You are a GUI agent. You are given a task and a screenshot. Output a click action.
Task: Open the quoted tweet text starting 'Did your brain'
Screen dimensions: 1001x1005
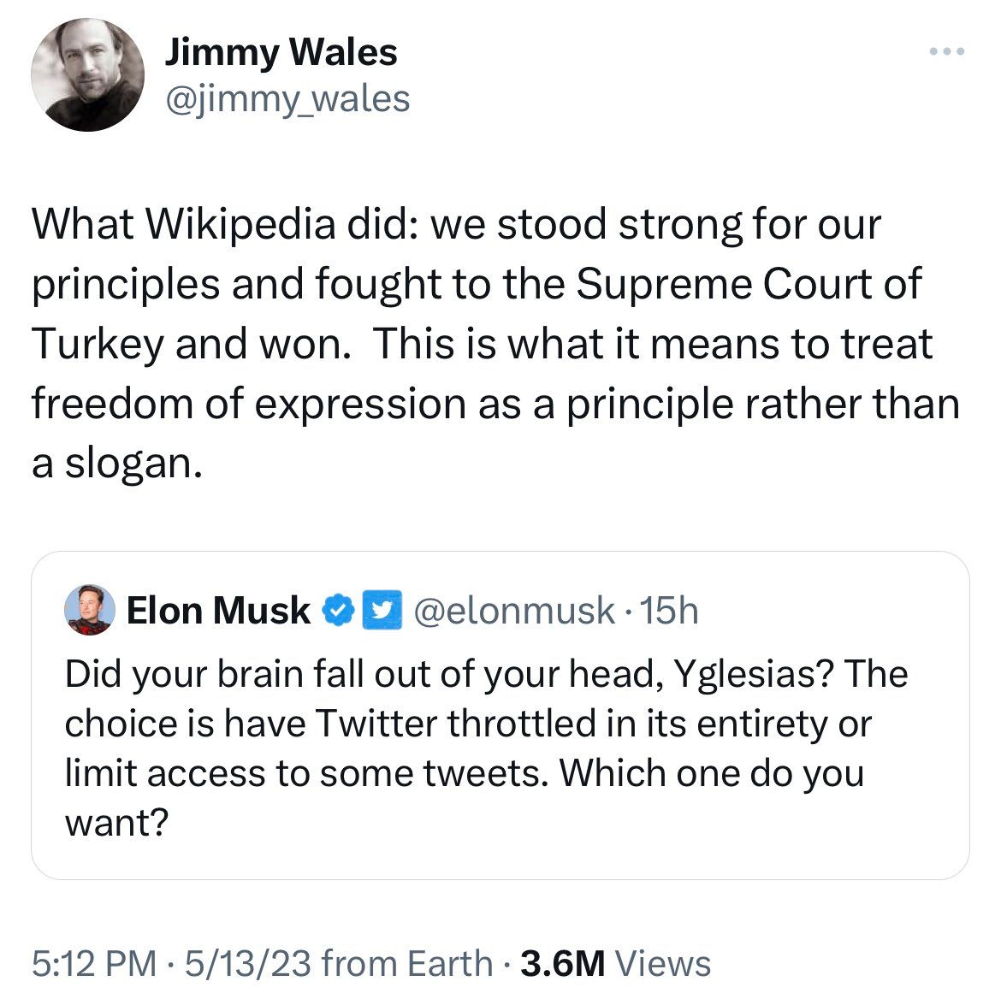click(487, 748)
